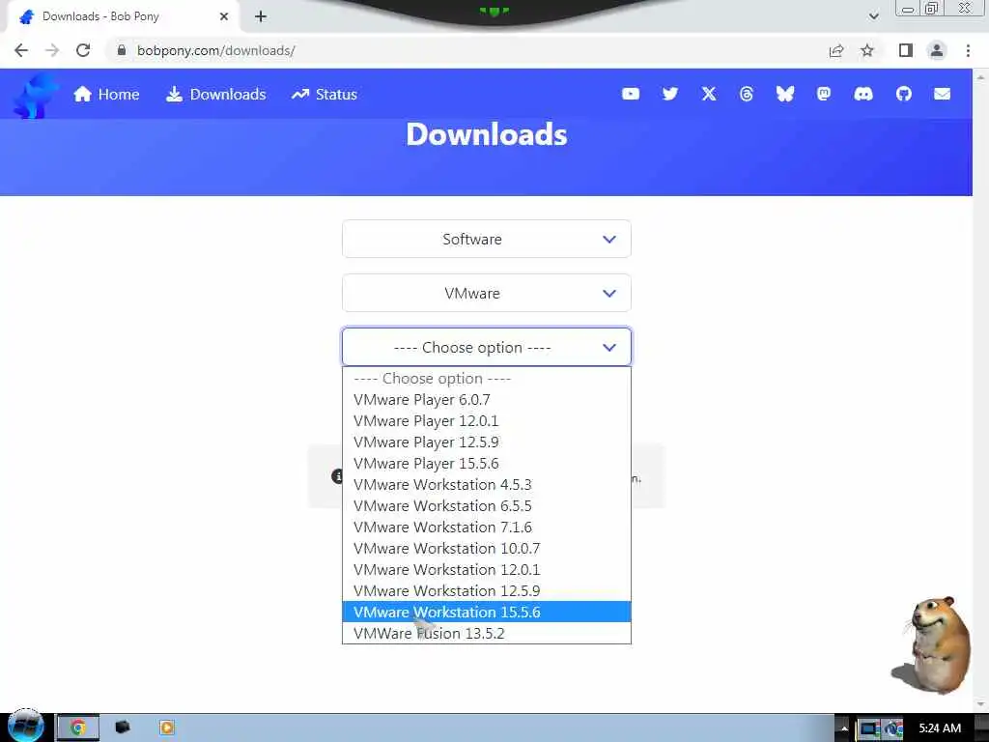Screen dimensions: 989x742
Task: Select VMware Player 15.5.6 option
Action: pyautogui.click(x=487, y=463)
